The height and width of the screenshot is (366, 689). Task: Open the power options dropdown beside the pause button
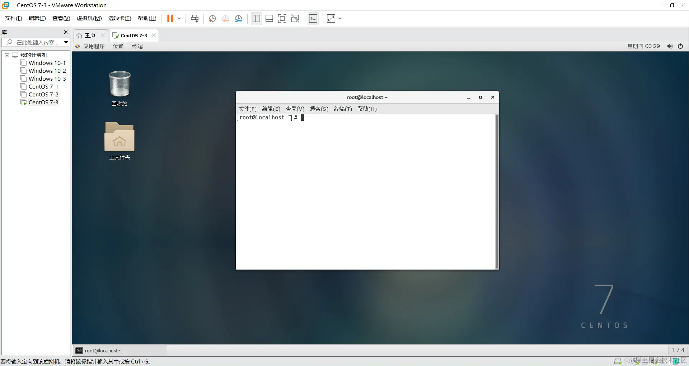click(x=179, y=19)
